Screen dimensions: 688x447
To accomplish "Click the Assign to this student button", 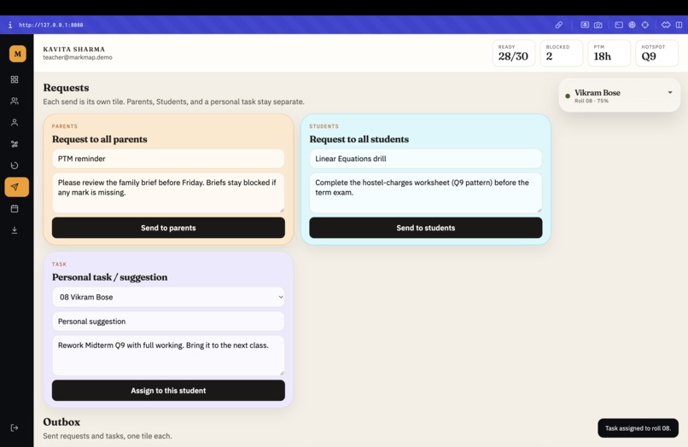I will click(x=168, y=391).
